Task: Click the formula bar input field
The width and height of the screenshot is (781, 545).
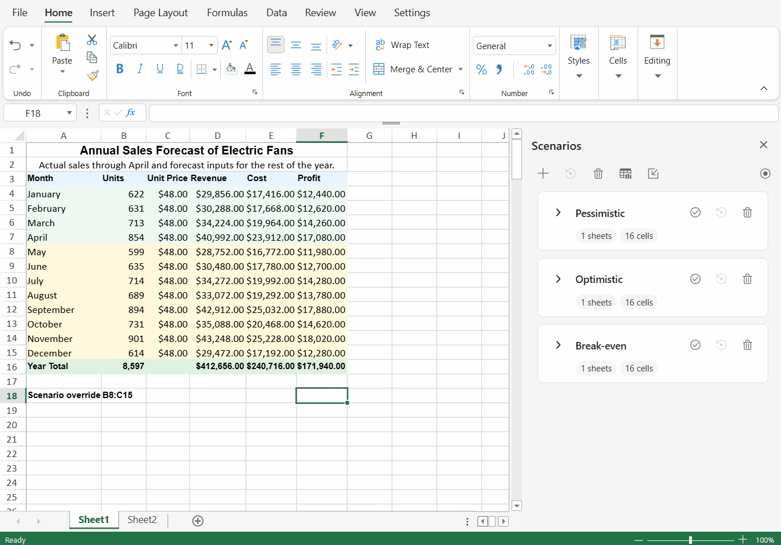Action: [x=464, y=113]
